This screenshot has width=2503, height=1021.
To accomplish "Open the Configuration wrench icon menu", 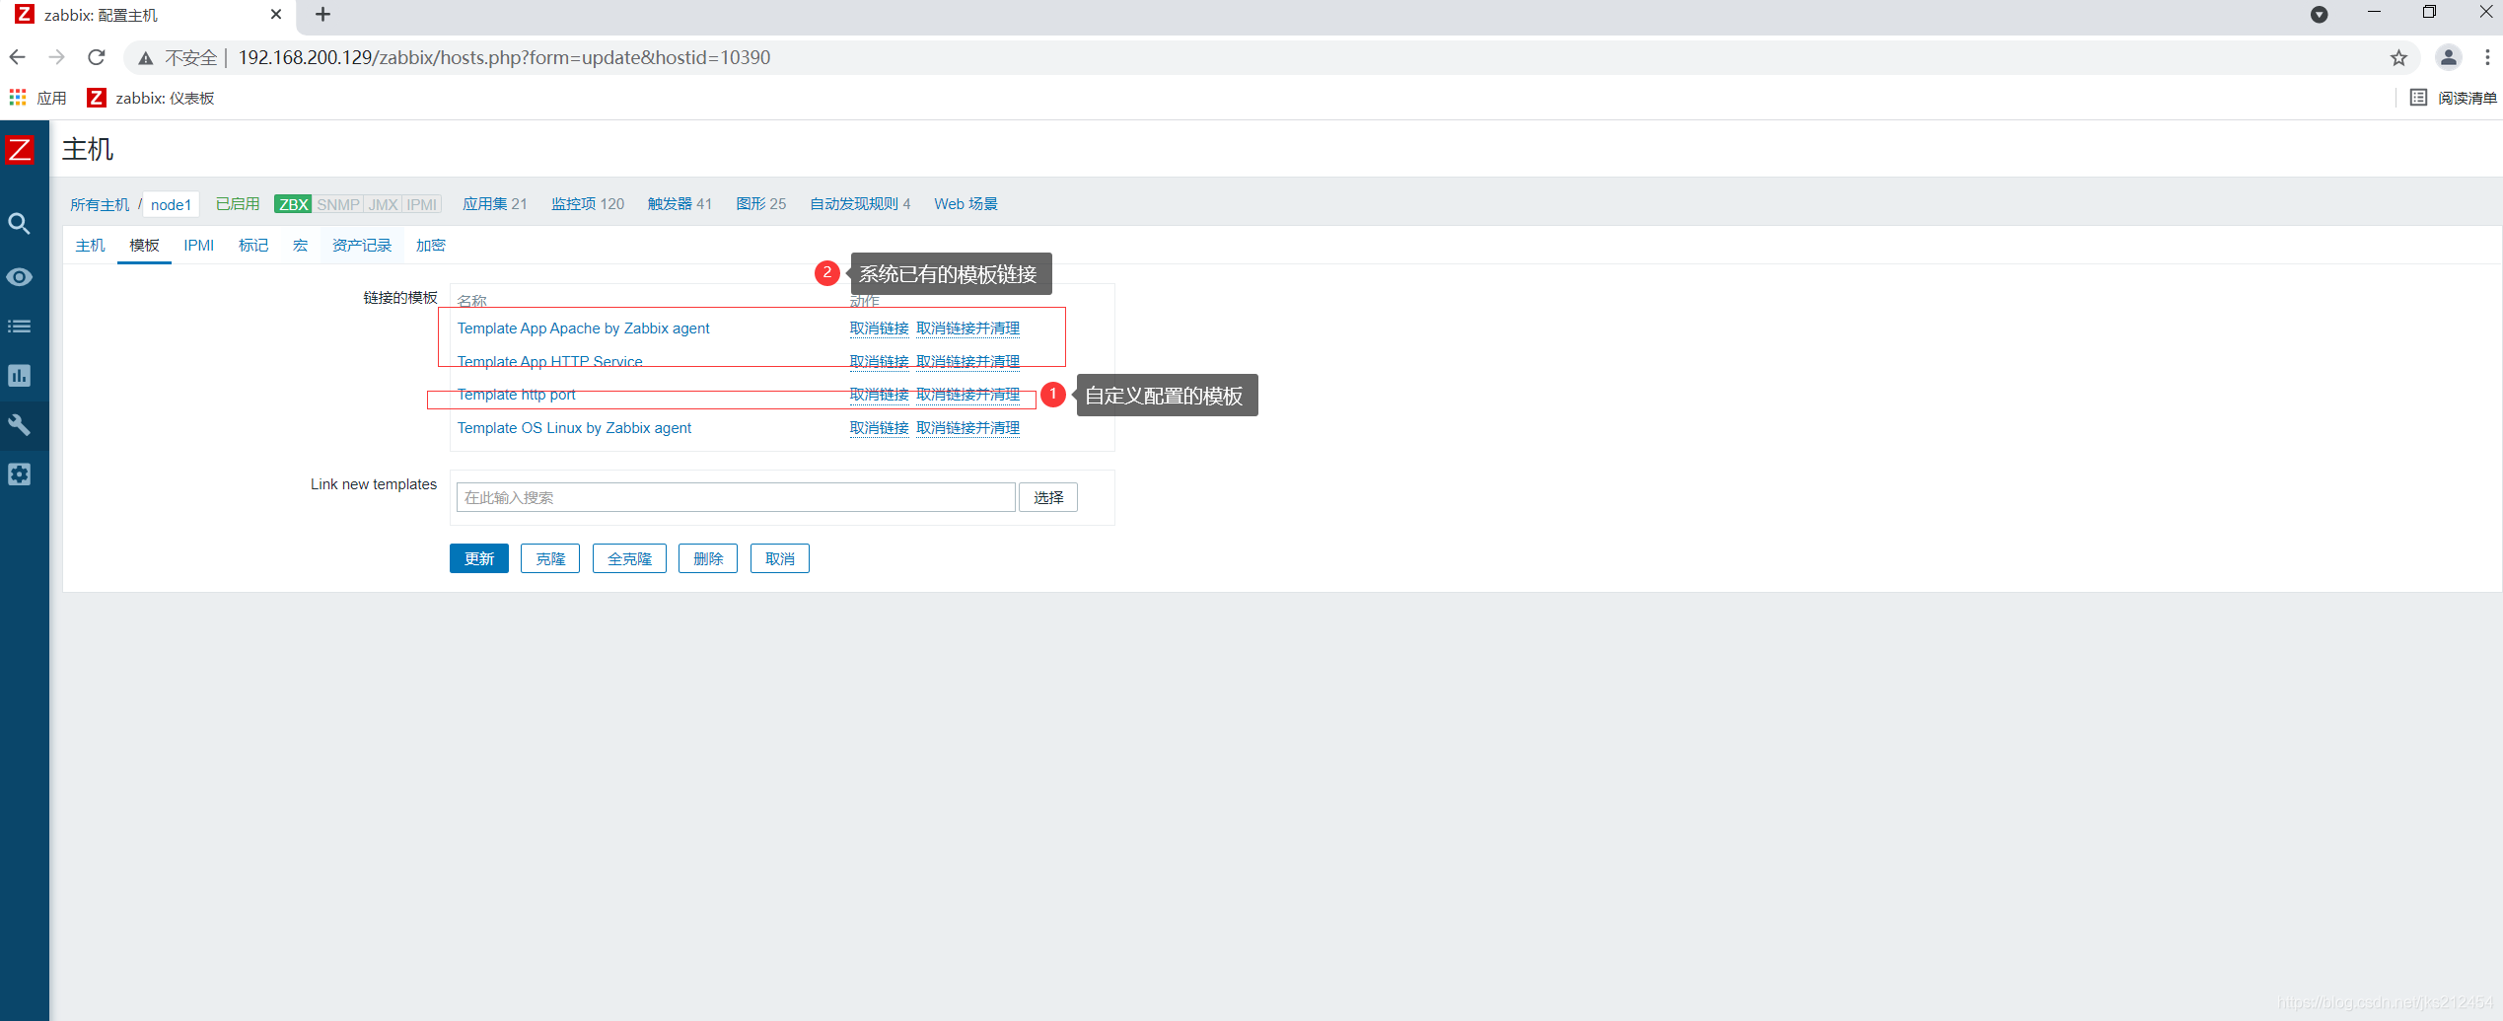I will [x=19, y=425].
